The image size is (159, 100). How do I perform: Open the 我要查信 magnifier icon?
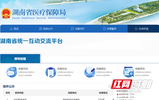(x=129, y=72)
